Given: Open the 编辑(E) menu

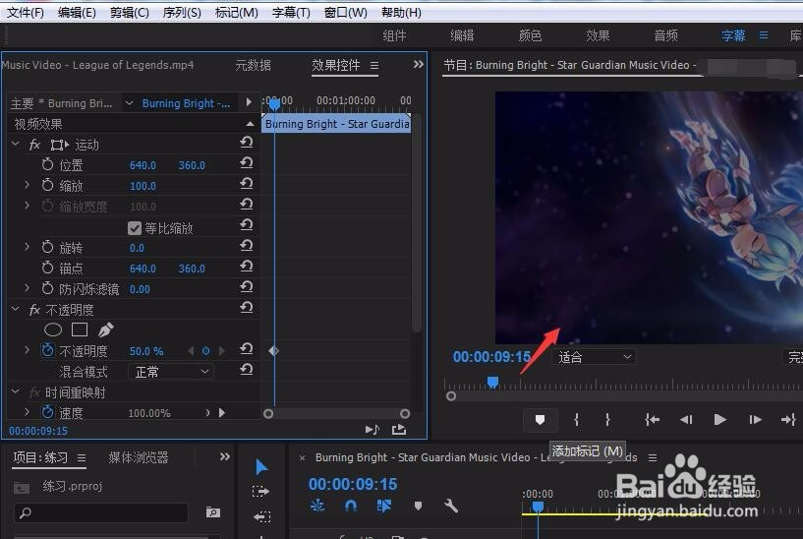Looking at the screenshot, I should (77, 12).
